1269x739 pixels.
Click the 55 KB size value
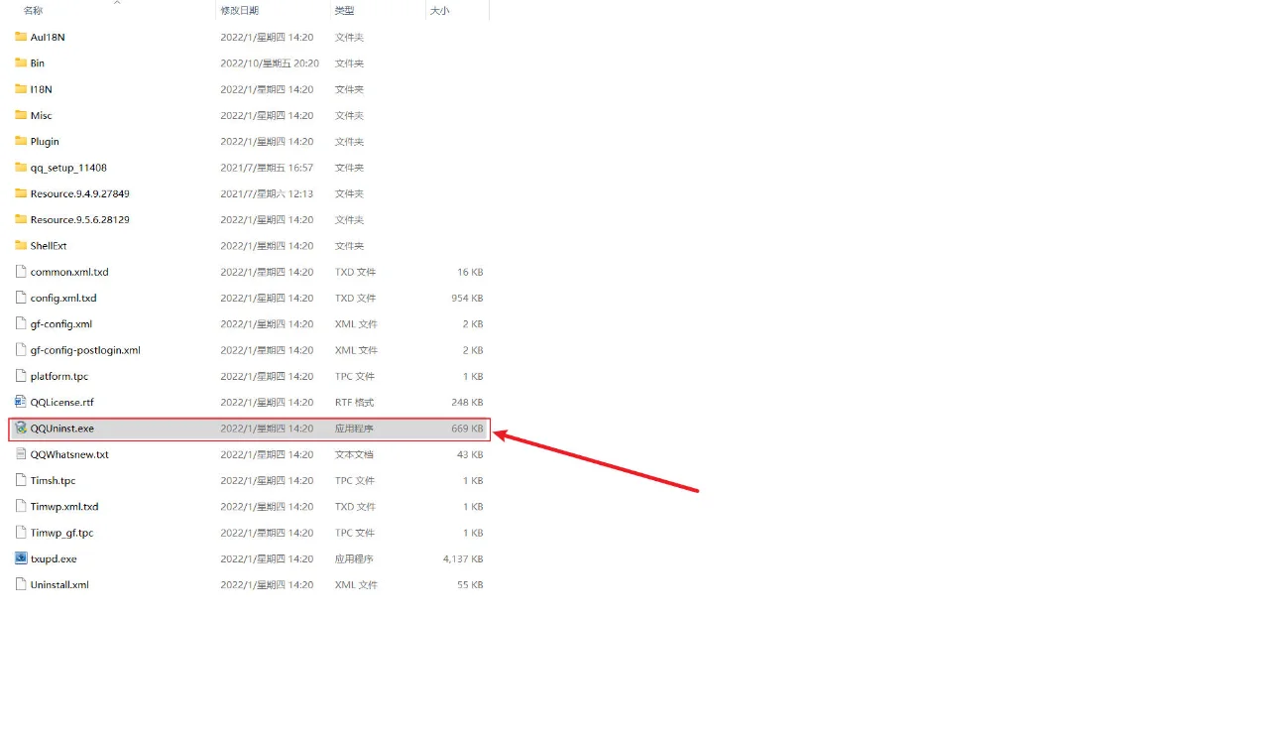[470, 584]
